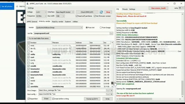185x104 pixels.
Task: Click the Erase button
Action: coord(46,99)
